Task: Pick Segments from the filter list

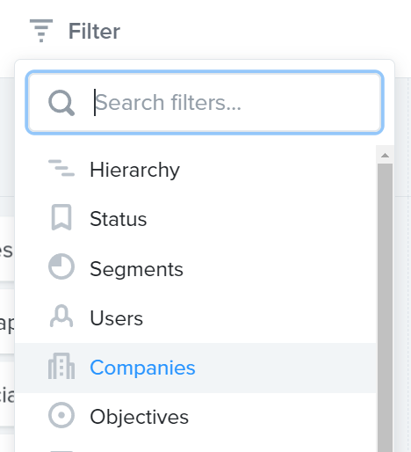Action: (x=196, y=268)
